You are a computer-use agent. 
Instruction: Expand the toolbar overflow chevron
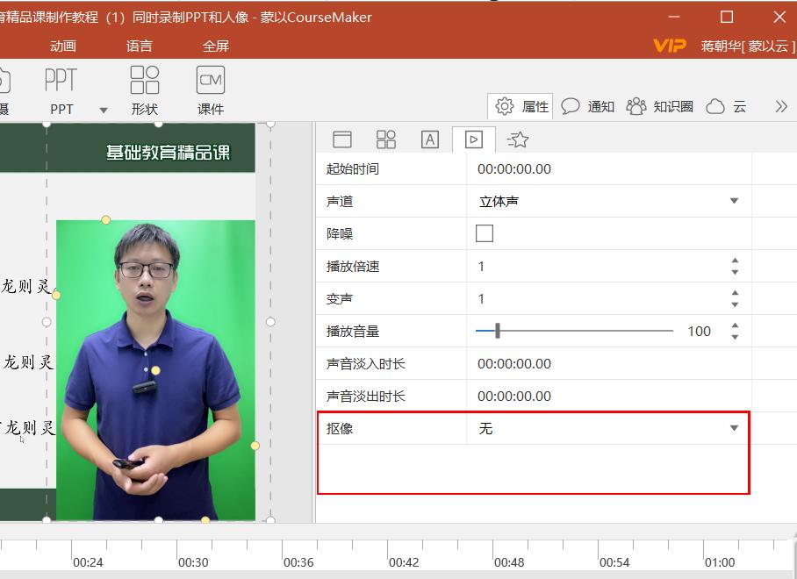click(780, 106)
